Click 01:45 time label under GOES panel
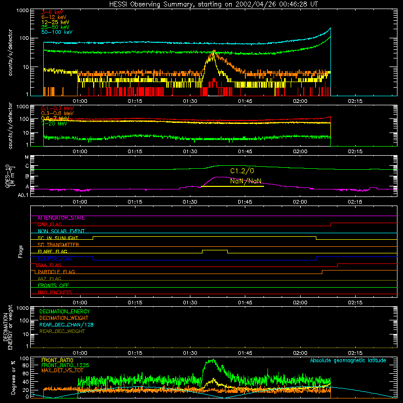 tap(245, 202)
